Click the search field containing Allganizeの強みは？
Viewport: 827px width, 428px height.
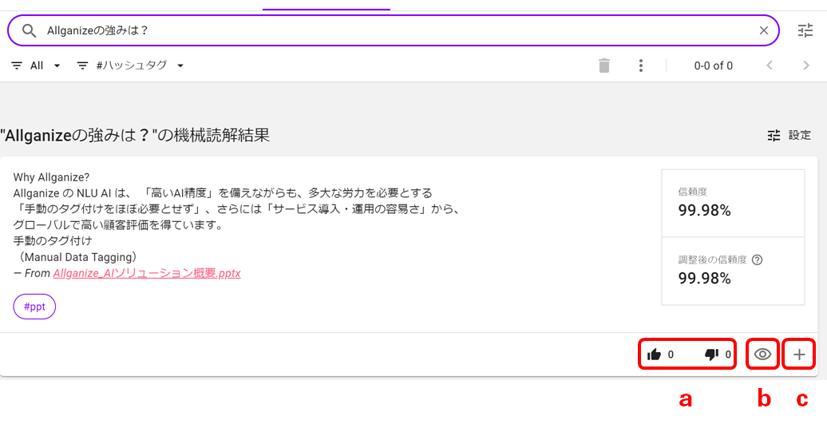[x=393, y=30]
